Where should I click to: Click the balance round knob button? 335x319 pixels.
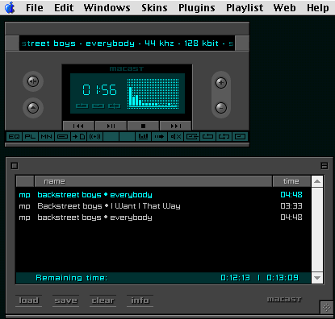[x=33, y=81]
